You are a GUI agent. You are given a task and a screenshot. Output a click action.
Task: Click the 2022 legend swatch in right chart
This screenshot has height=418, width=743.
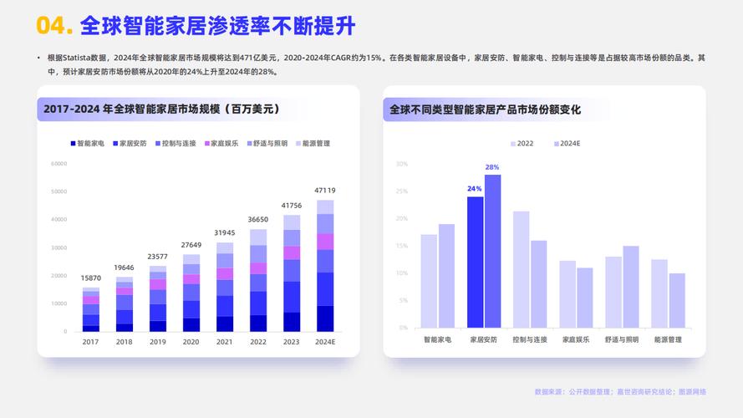tap(513, 144)
